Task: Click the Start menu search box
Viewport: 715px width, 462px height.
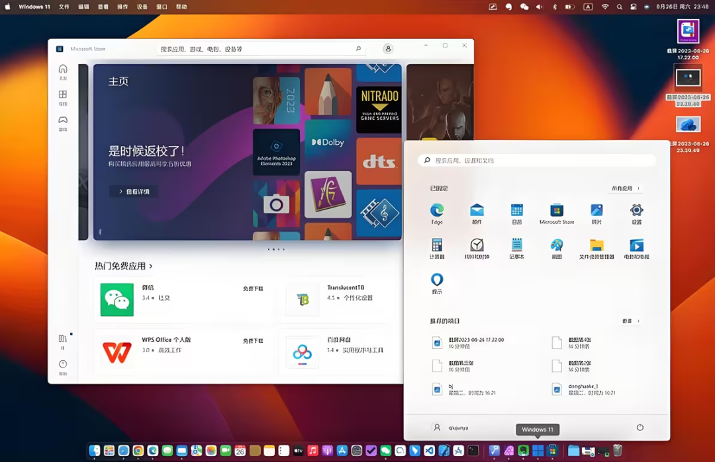Action: (x=537, y=160)
